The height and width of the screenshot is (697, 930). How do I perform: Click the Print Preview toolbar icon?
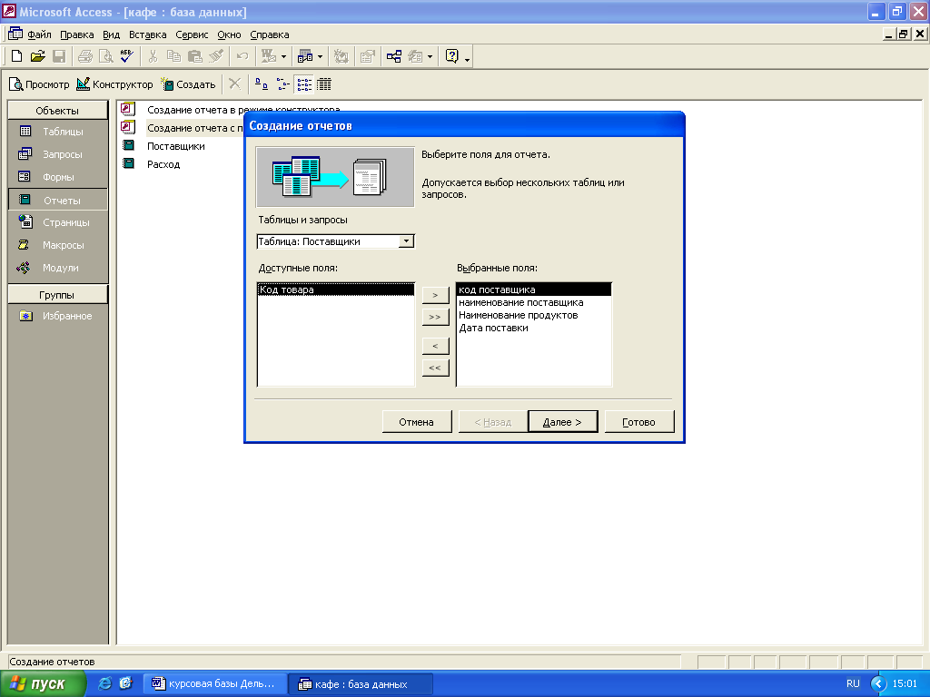coord(105,56)
